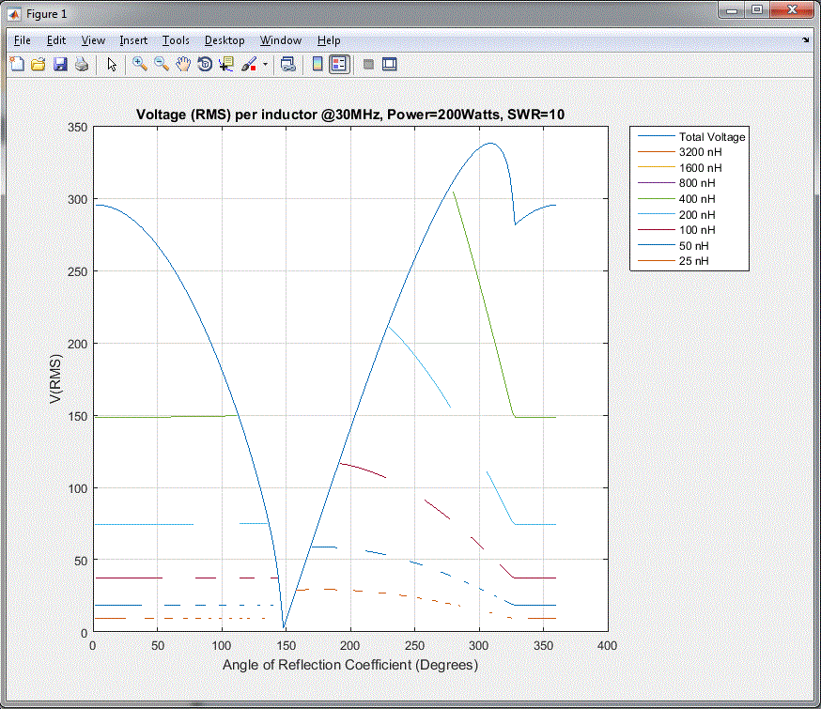This screenshot has height=709, width=821.
Task: Open the Tools menu
Action: coord(176,40)
